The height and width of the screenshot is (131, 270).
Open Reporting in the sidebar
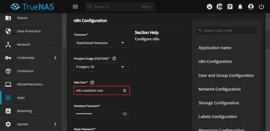(31, 111)
